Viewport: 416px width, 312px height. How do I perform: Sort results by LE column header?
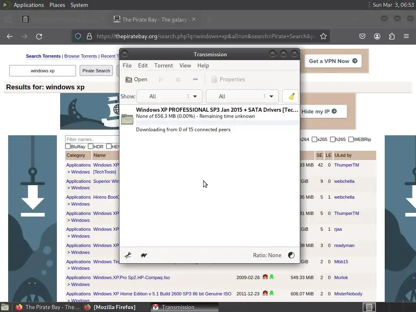coord(328,155)
